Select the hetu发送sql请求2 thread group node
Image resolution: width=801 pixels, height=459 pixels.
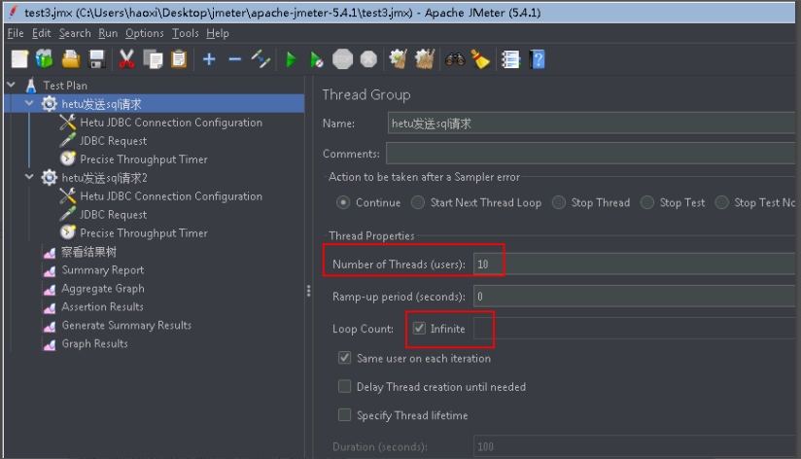(x=104, y=178)
